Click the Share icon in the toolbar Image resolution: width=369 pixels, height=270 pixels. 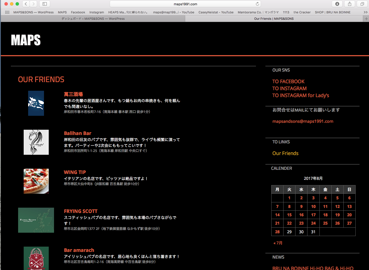click(x=350, y=4)
